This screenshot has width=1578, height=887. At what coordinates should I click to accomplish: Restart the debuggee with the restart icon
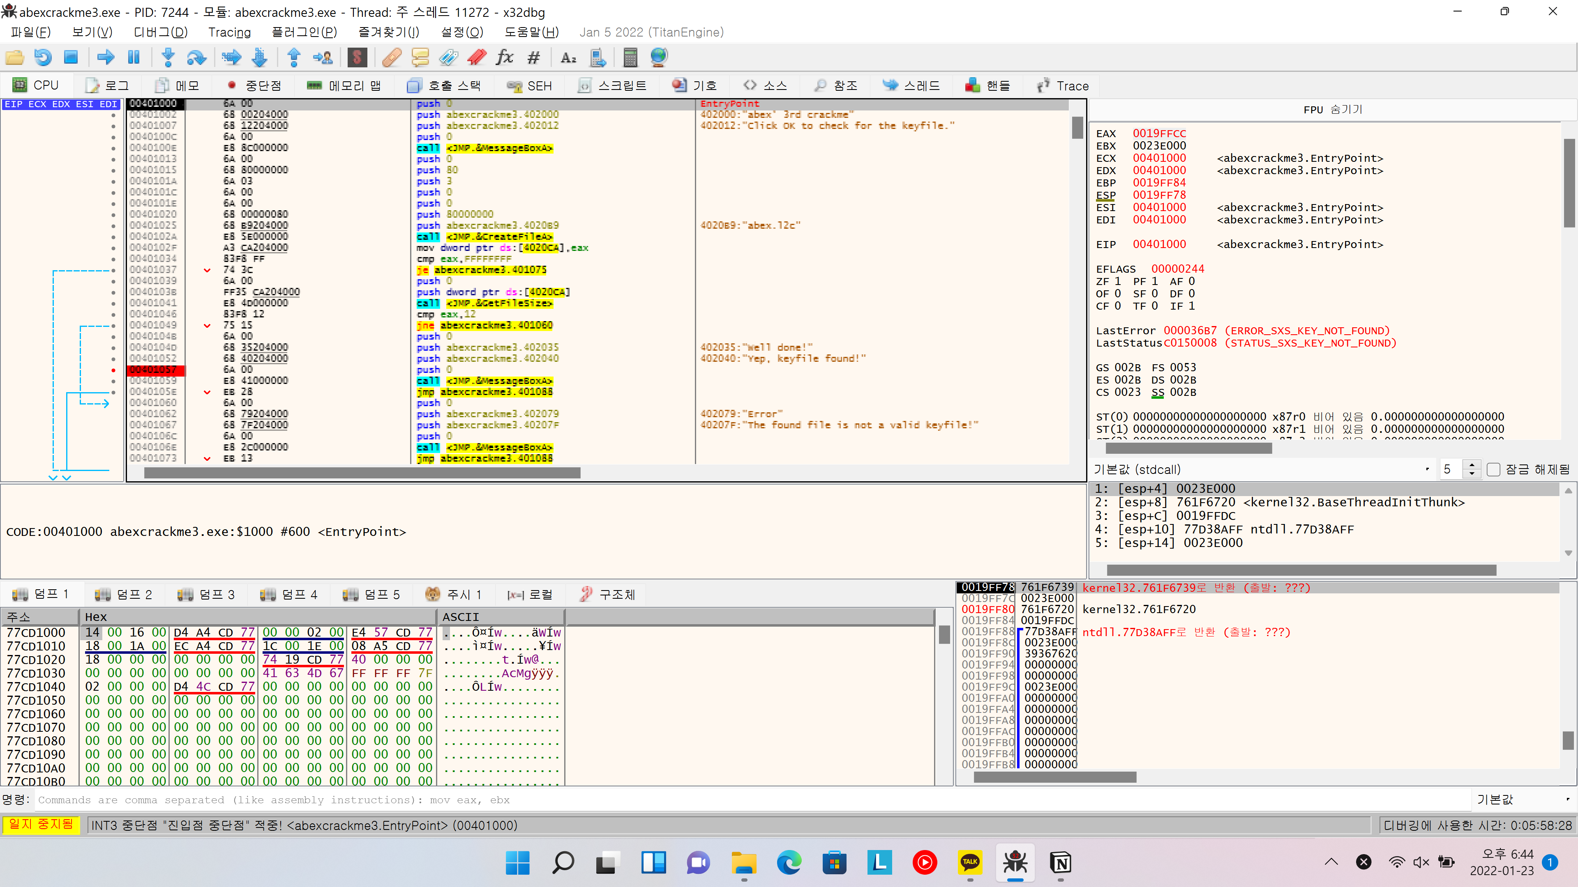point(43,57)
